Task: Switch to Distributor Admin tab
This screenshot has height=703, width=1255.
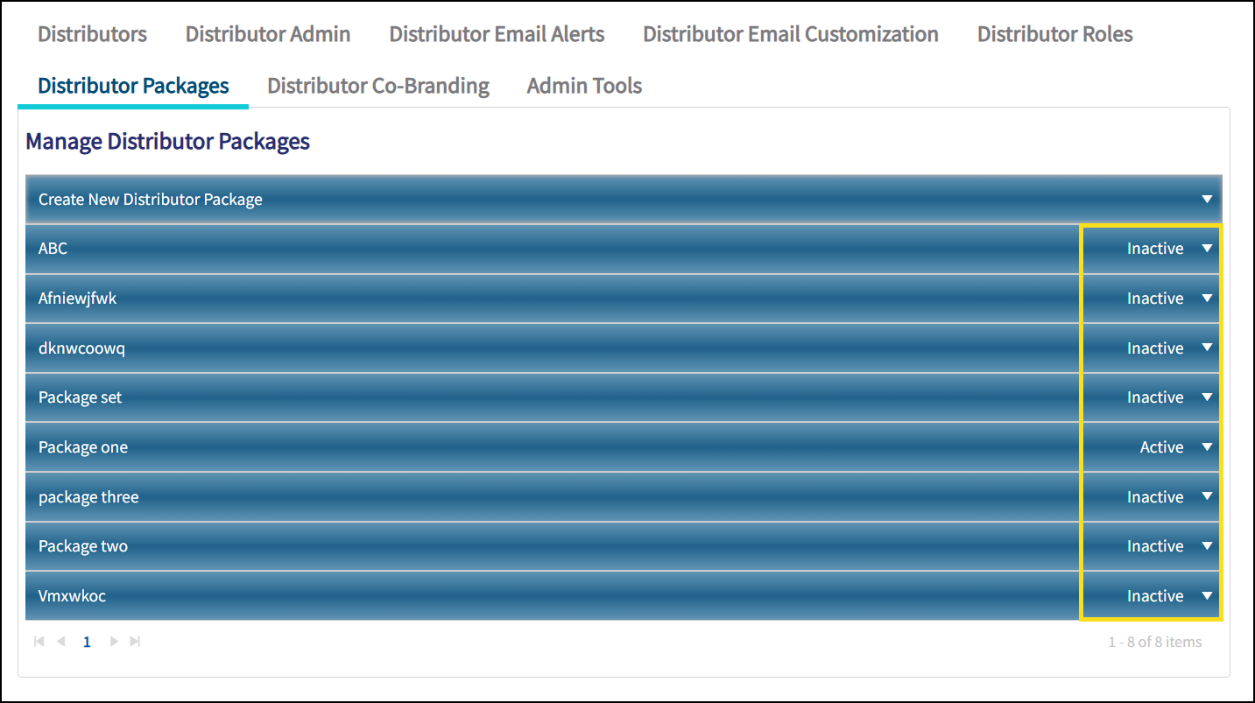Action: point(268,34)
